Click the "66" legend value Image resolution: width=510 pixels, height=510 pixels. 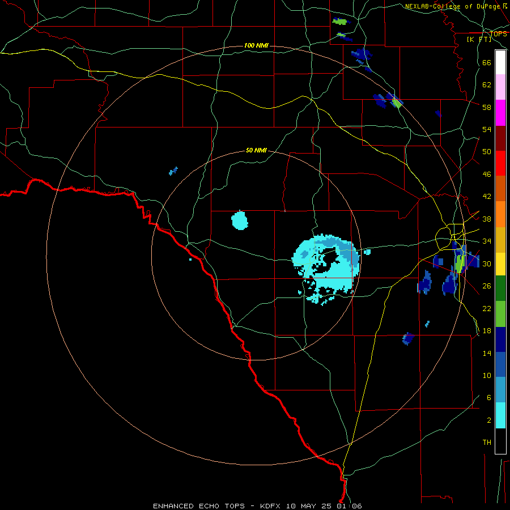click(x=487, y=62)
